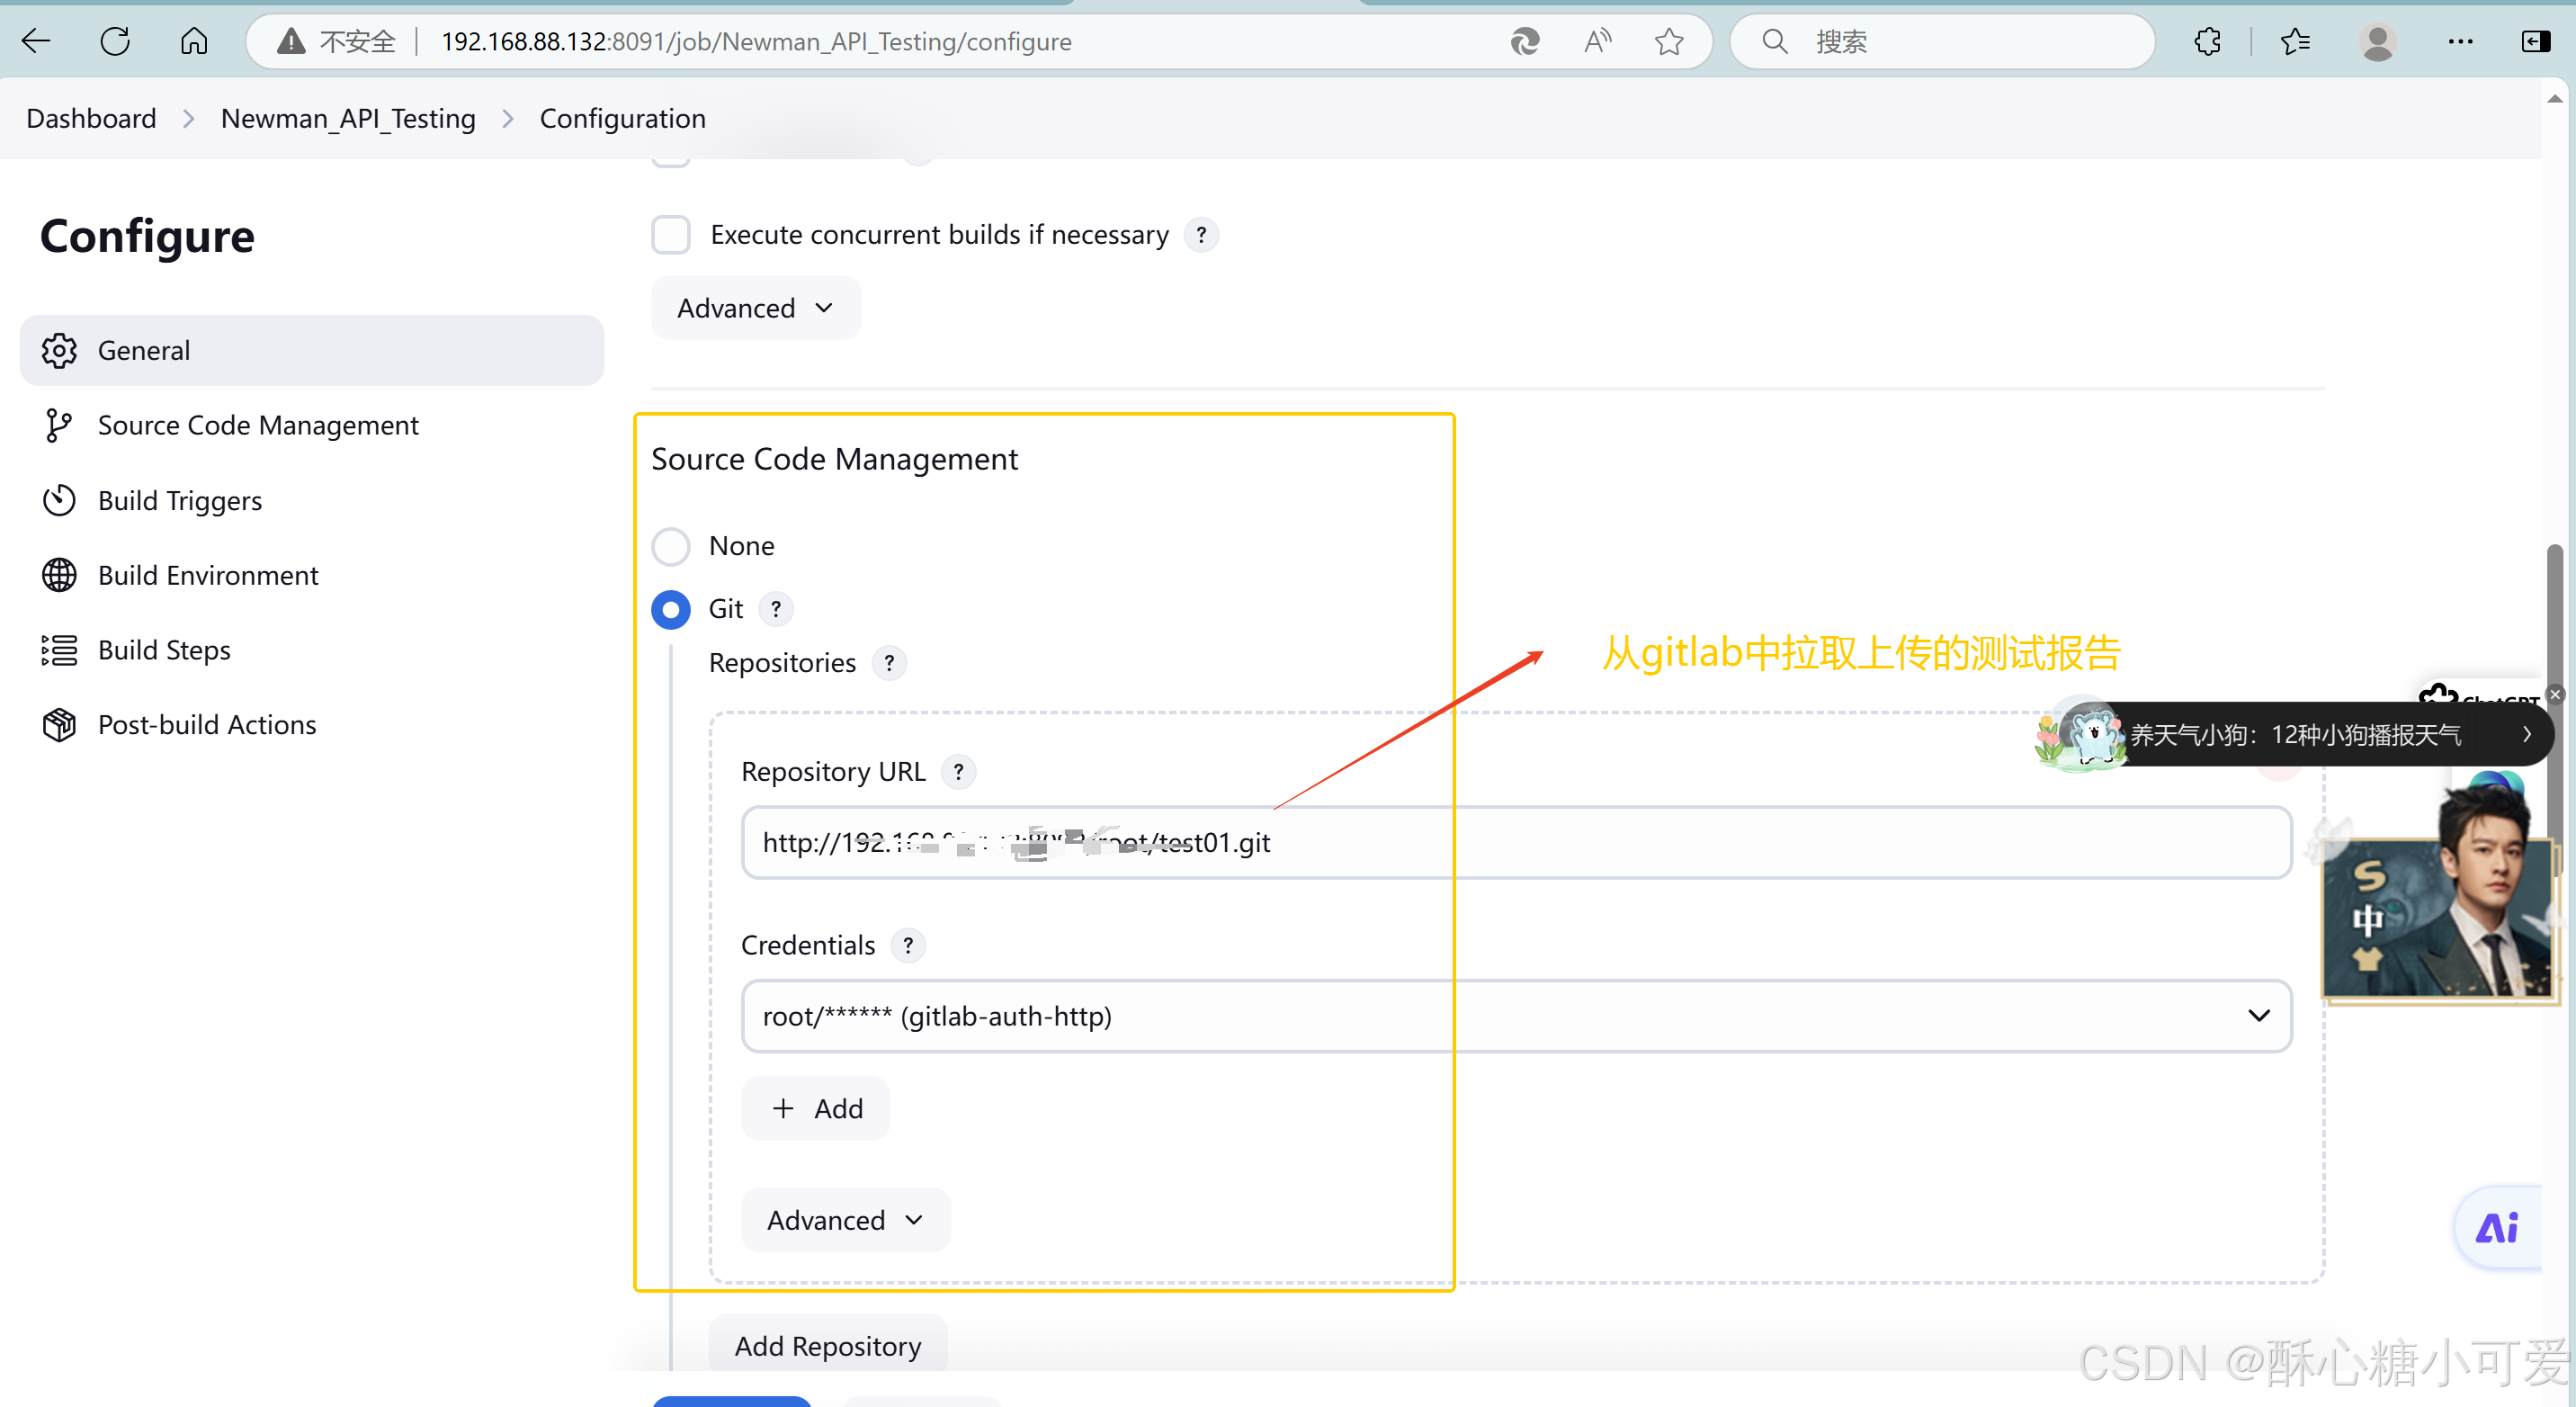Select the General gear icon in sidebar
The image size is (2576, 1407).
(58, 350)
